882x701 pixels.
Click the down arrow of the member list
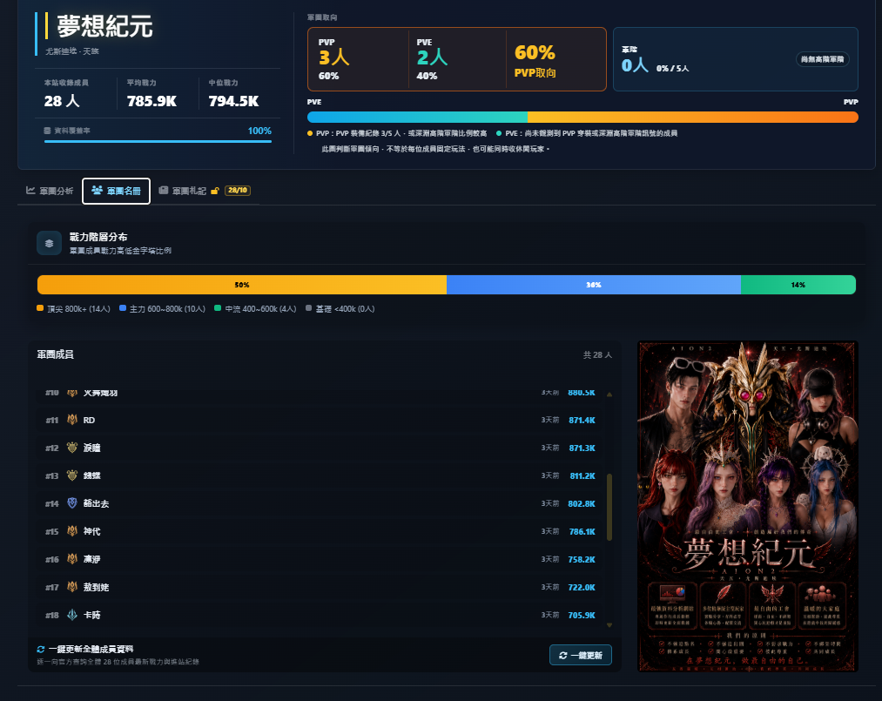[x=609, y=625]
